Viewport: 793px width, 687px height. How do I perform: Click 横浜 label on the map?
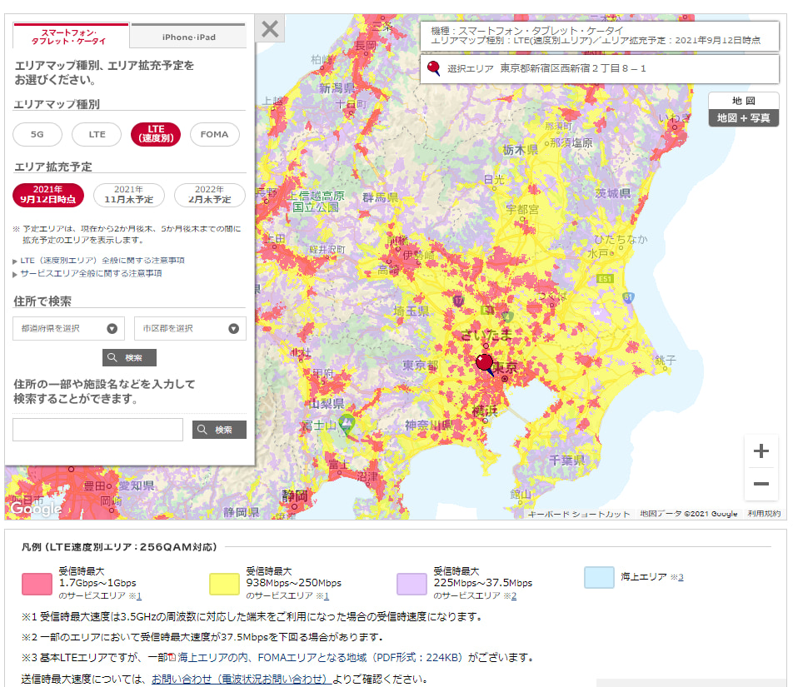tap(485, 411)
